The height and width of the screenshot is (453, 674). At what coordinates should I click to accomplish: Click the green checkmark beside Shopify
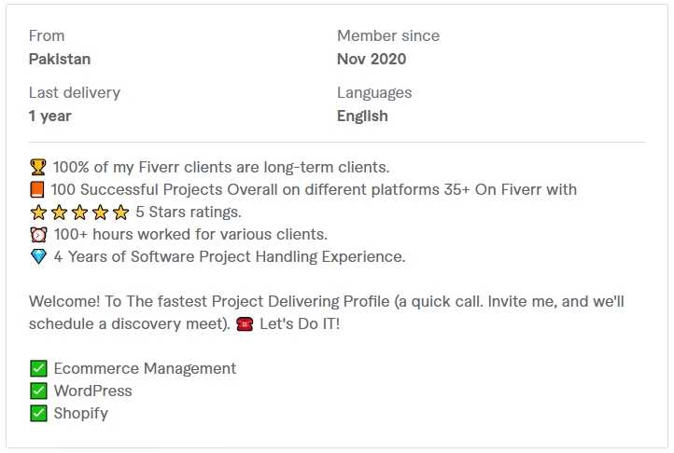point(38,413)
